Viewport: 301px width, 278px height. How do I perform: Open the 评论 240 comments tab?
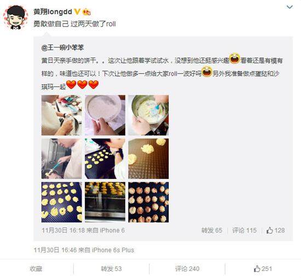[187, 269]
